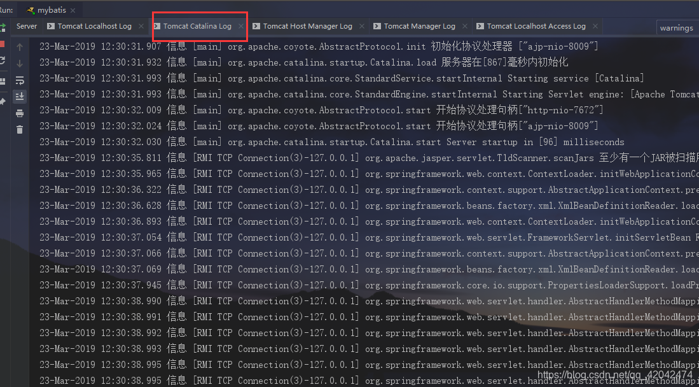Screen dimensions: 699x387
Task: Click the Up the stack trace arrow
Action: [x=20, y=47]
